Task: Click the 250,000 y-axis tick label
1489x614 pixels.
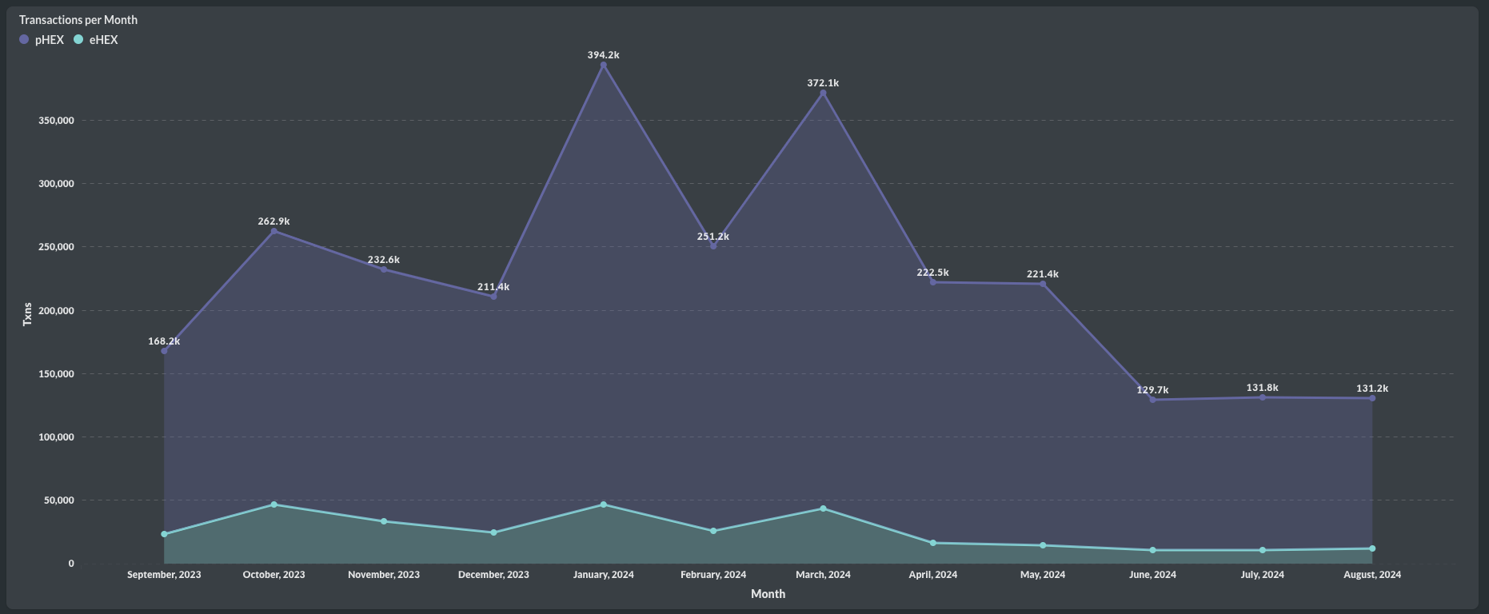Action: pos(56,247)
